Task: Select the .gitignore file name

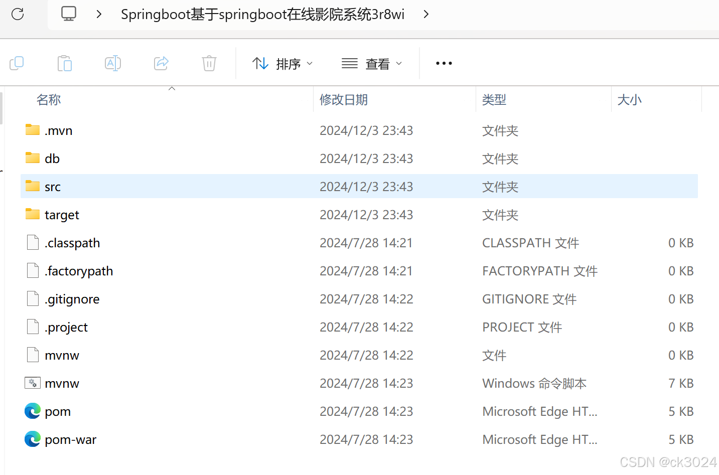Action: pos(72,299)
